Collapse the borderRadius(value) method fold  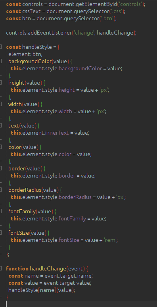click(0, 190)
